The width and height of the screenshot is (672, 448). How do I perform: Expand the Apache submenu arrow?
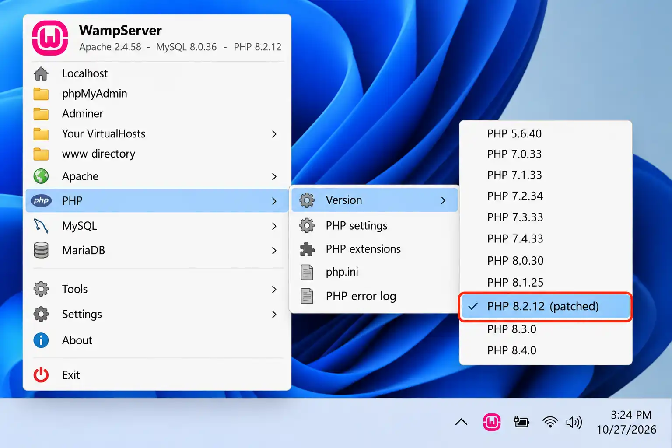274,176
